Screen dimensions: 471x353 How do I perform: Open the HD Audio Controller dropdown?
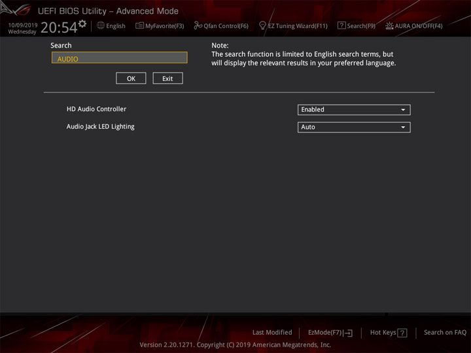tap(354, 110)
